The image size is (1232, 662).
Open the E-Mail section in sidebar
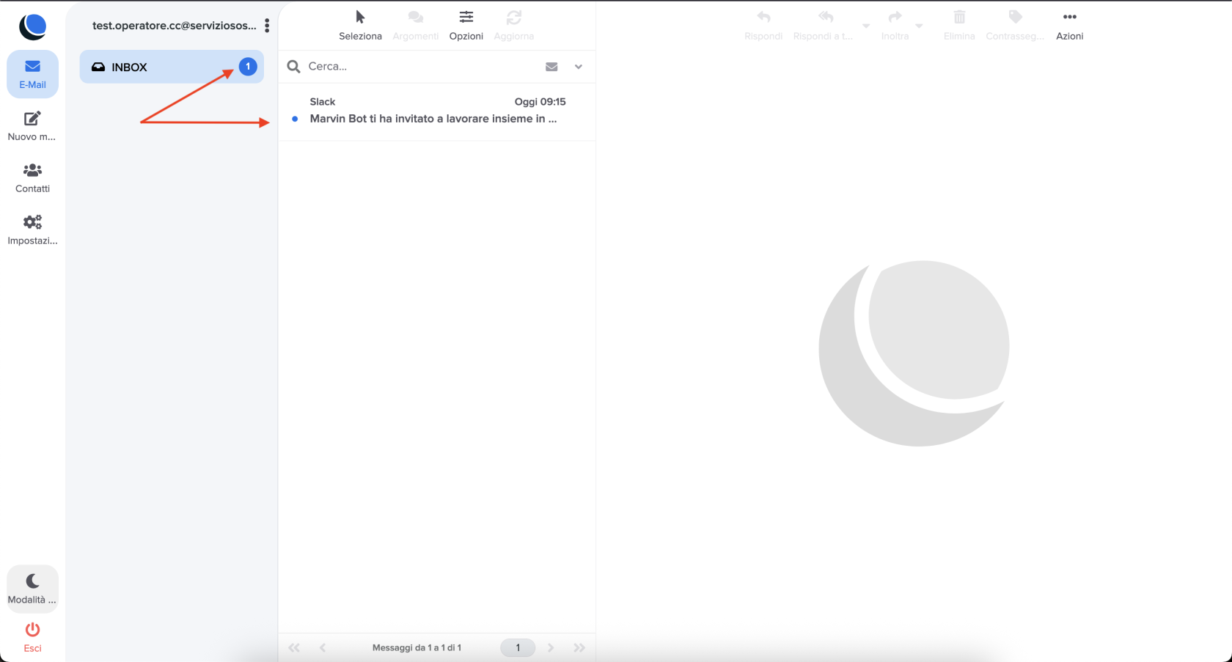tap(32, 74)
